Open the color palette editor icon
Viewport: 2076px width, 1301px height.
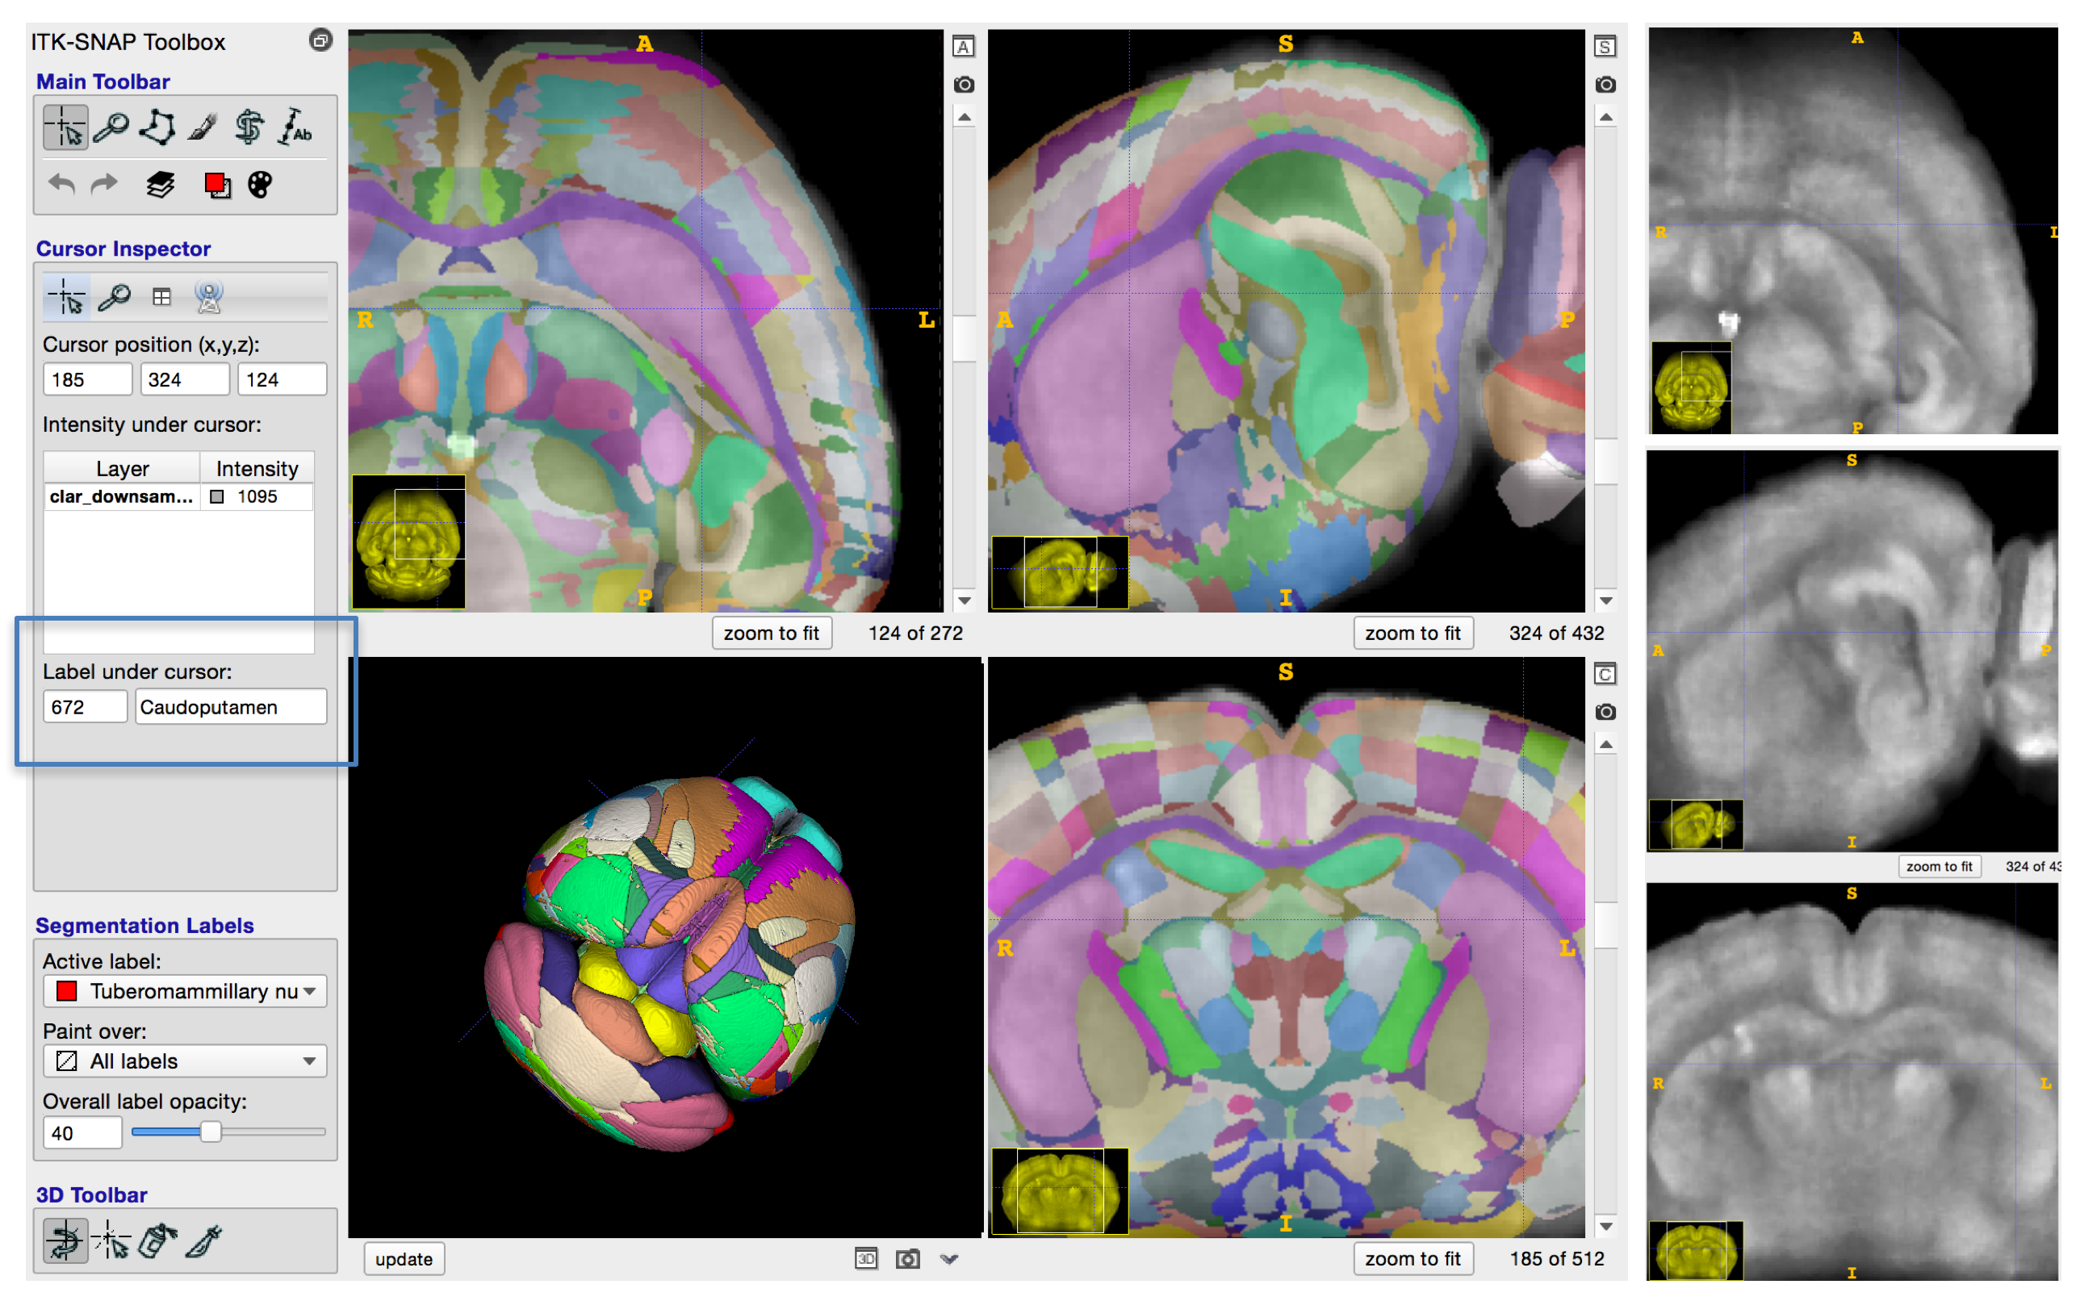pyautogui.click(x=260, y=184)
